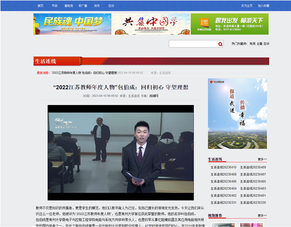Select 听广播 in the top navigation
291x227 pixels.
(x=83, y=6)
